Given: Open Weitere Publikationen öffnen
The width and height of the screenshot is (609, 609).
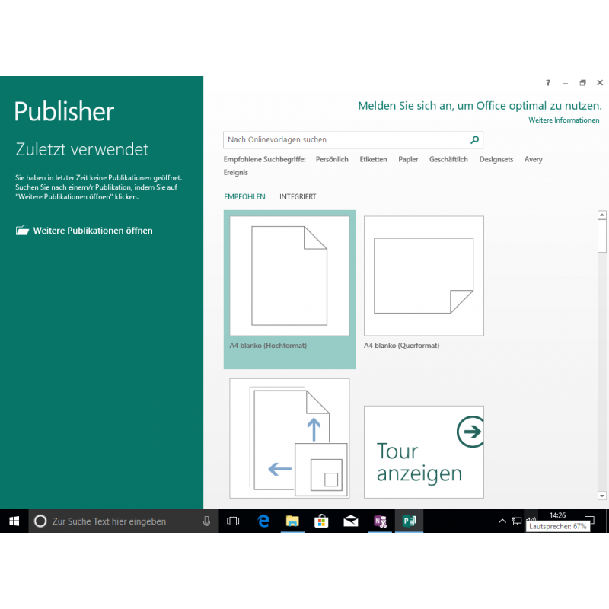Looking at the screenshot, I should (92, 231).
